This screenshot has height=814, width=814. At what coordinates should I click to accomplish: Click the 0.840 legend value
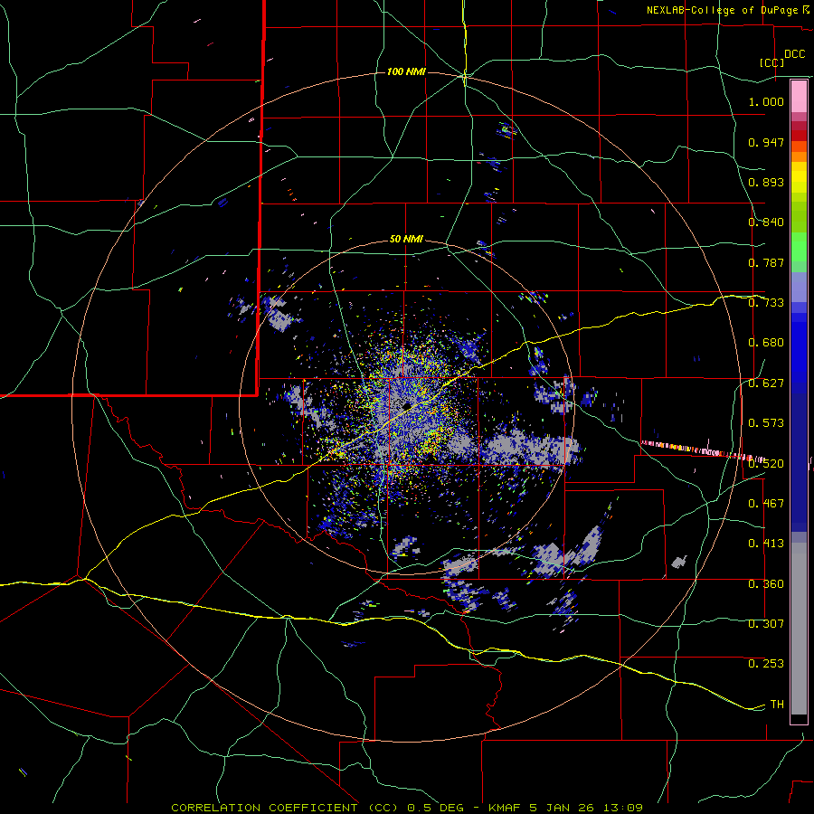tap(766, 222)
